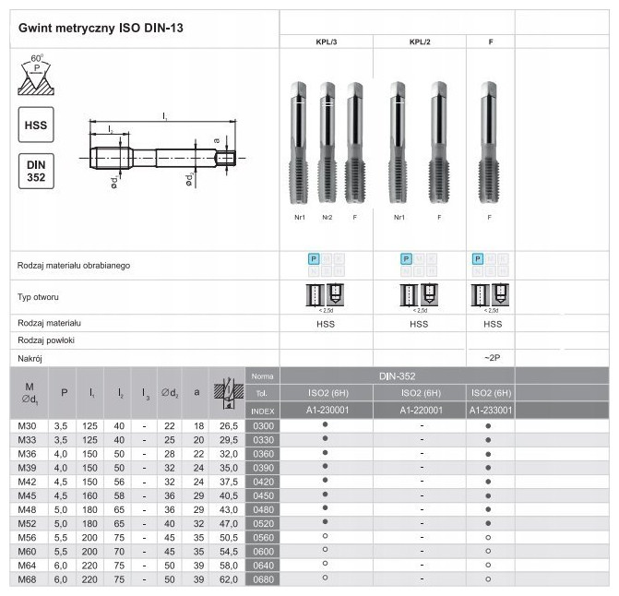Click the A1-230001 index code
The width and height of the screenshot is (619, 596).
(326, 410)
